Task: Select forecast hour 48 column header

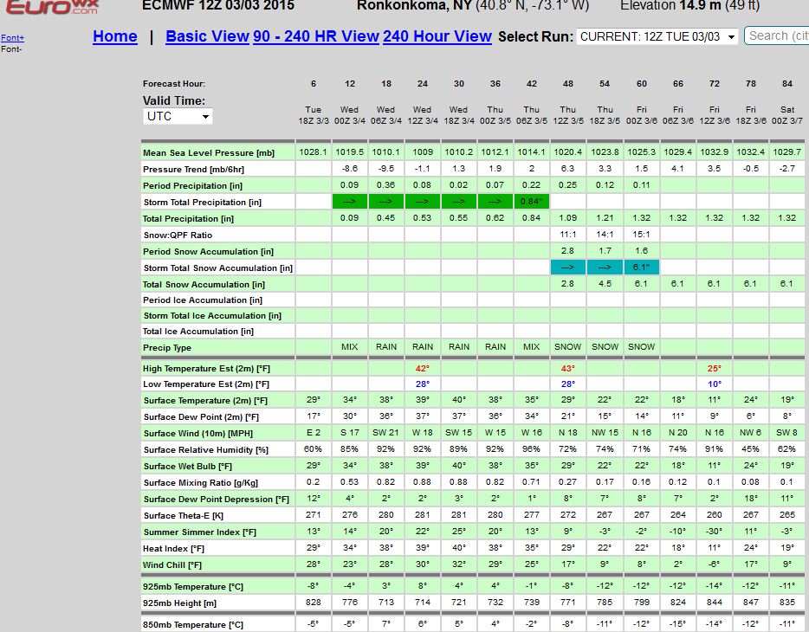Action: coord(568,84)
